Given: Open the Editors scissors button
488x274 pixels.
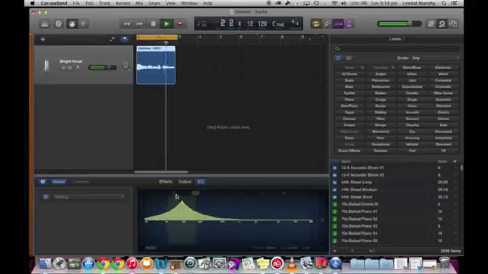Looking at the screenshot, I should 83,24.
